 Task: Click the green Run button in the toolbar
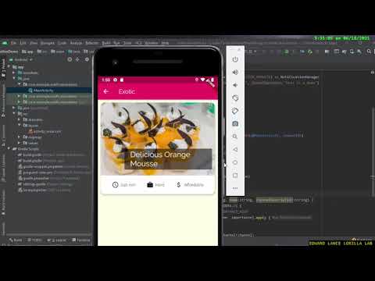pyautogui.click(x=287, y=52)
